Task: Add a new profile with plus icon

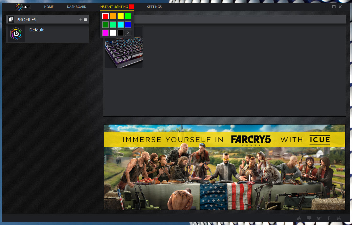Action: point(80,19)
